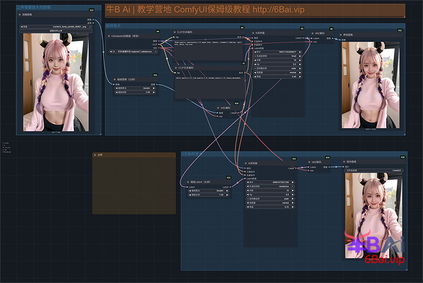The image size is (423, 283).
Task: Open the 图像 file combo in 加载图像
Action: point(56,27)
